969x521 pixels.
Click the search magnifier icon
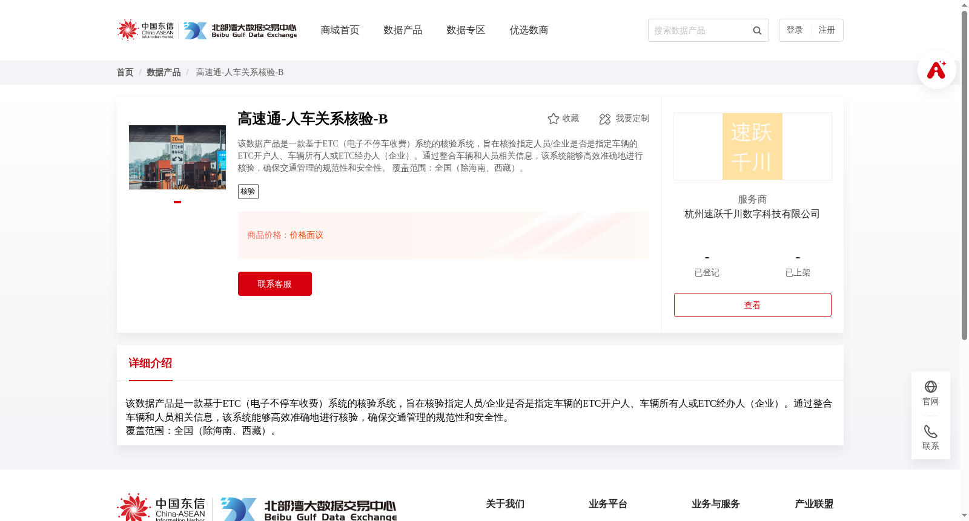(757, 30)
